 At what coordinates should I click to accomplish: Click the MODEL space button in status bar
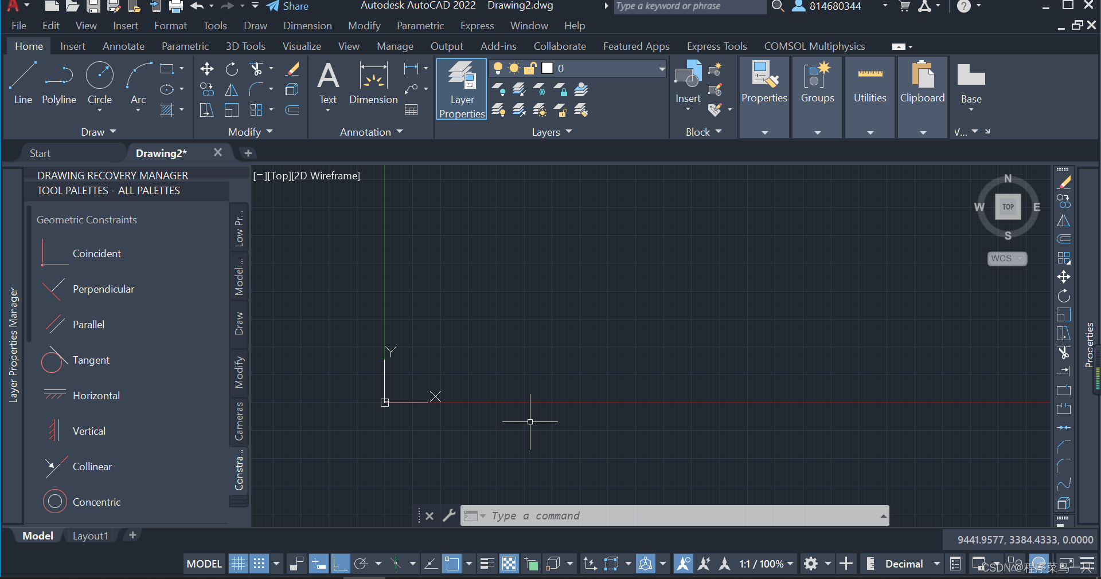204,564
